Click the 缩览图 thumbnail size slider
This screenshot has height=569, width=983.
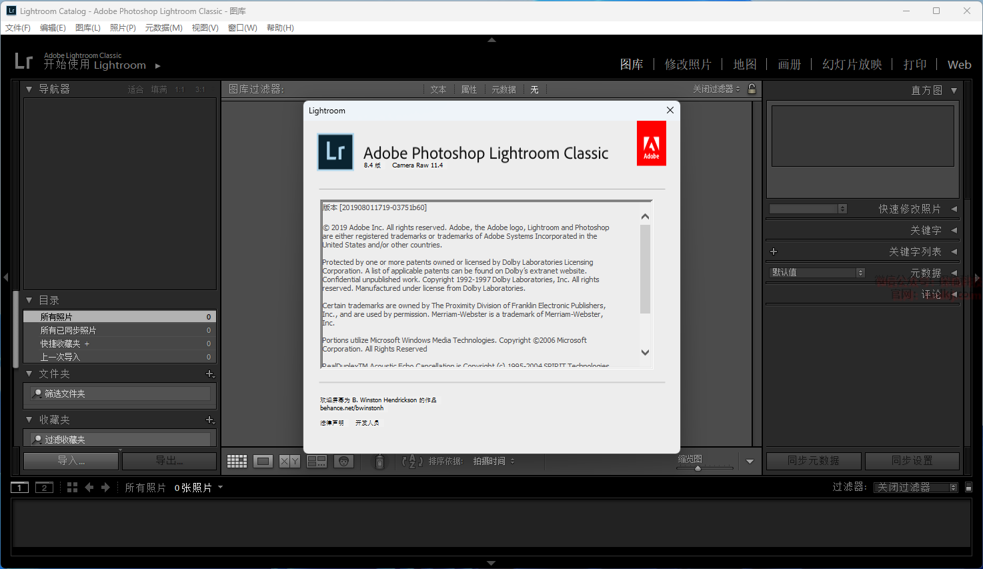[x=698, y=468]
